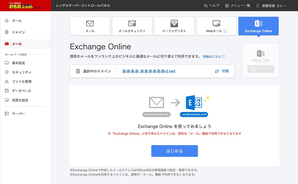Open セキュリティ shield sidebar item
Viewport: 298px width, 184px height.
tap(21, 72)
